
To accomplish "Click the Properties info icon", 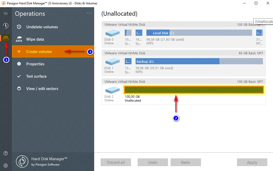I will pos(19,64).
